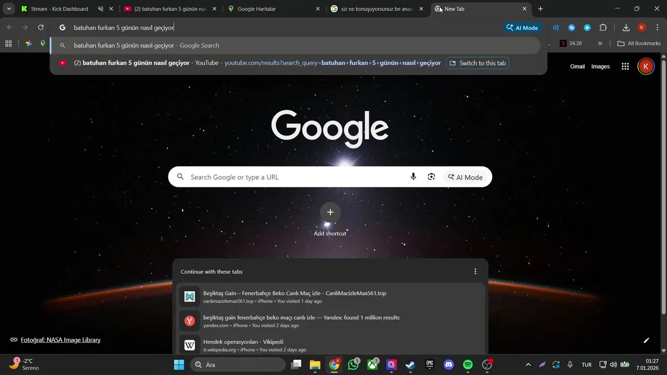
Task: Open 'Continue with these tabs' three-dot menu
Action: coord(475,271)
